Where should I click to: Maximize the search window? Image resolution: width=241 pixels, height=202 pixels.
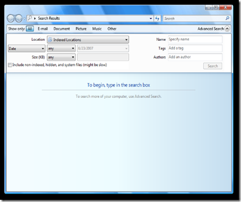coord(216,7)
